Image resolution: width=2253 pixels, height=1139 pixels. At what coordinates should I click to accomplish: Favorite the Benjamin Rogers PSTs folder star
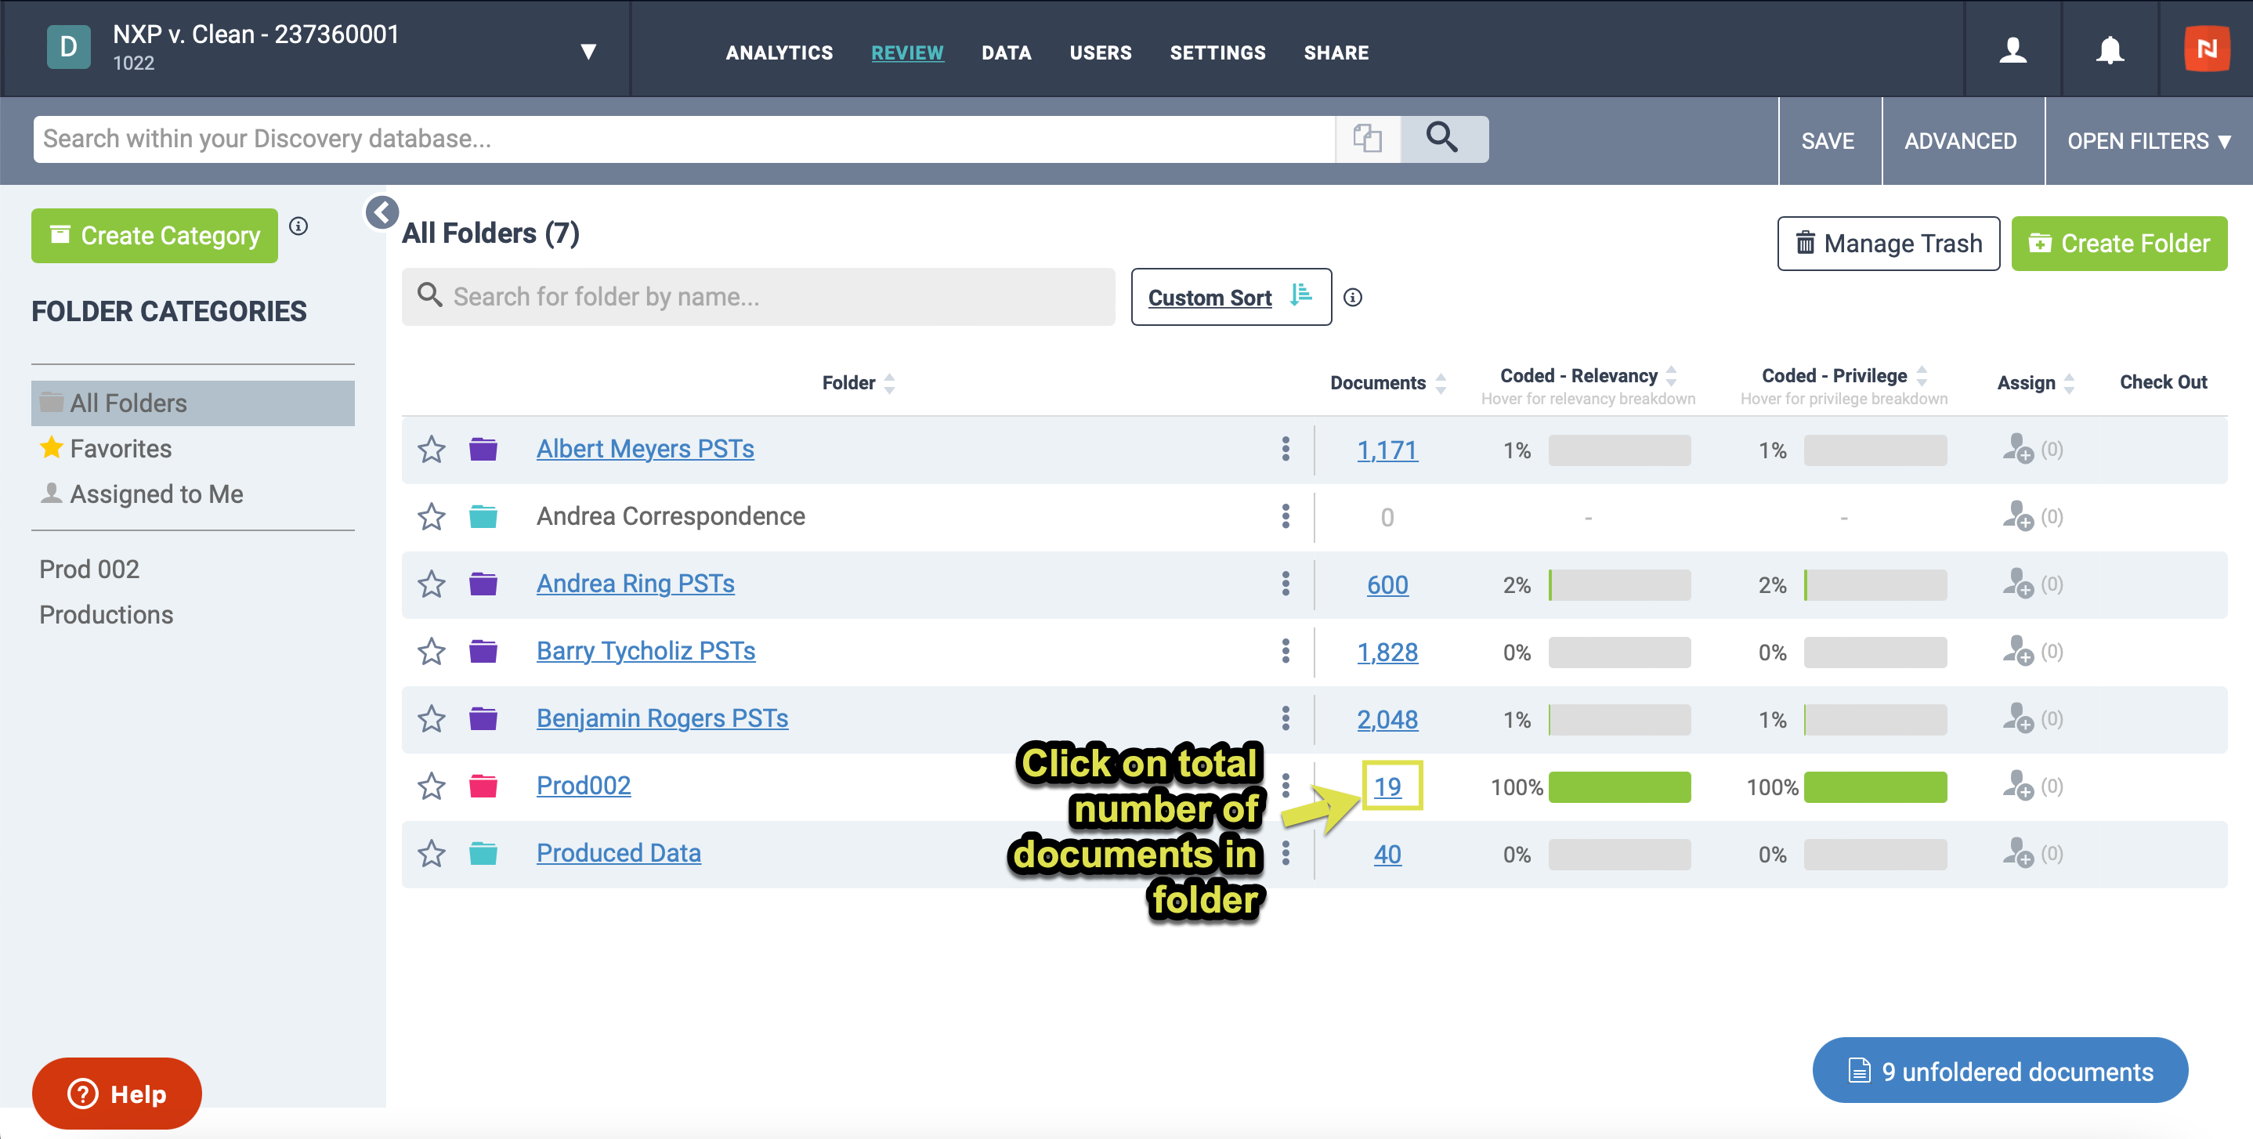pos(431,718)
